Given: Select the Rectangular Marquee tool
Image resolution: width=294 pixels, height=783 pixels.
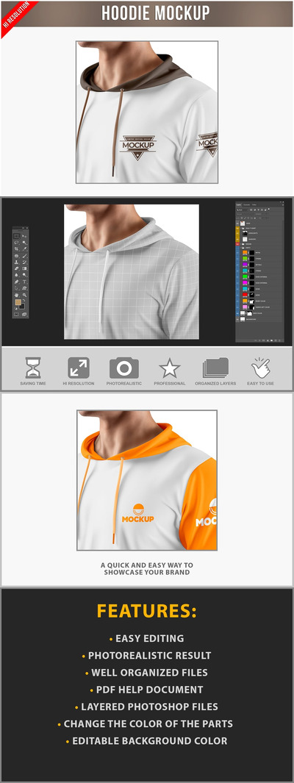Looking at the screenshot, I should (16, 236).
